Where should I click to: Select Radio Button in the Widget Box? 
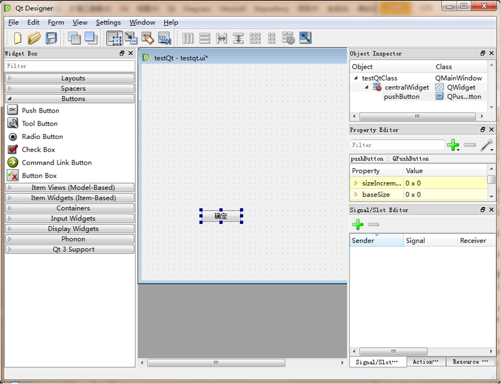click(x=42, y=137)
